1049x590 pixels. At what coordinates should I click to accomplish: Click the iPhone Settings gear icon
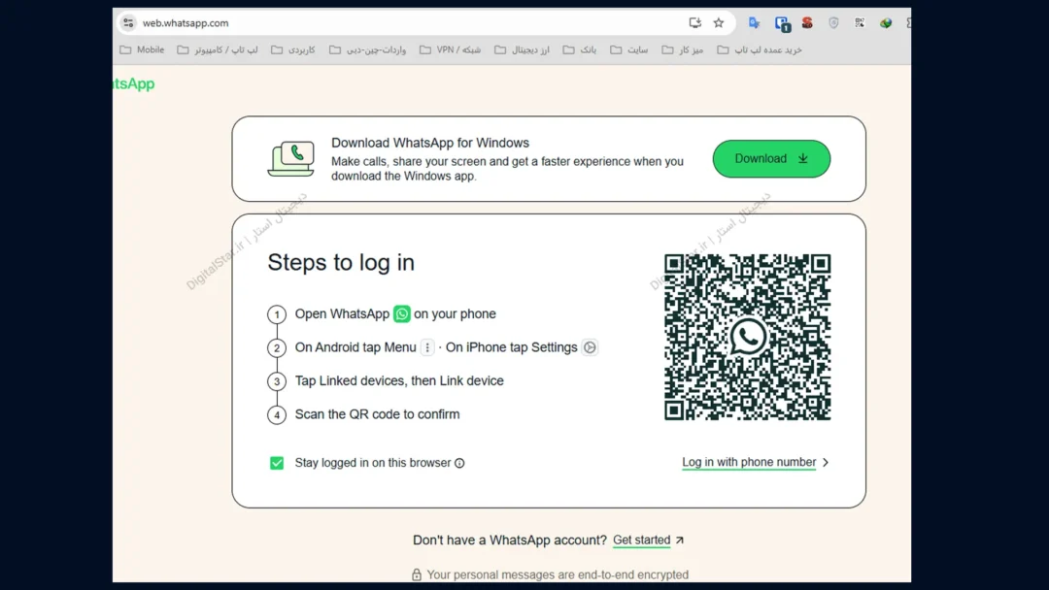[590, 347]
